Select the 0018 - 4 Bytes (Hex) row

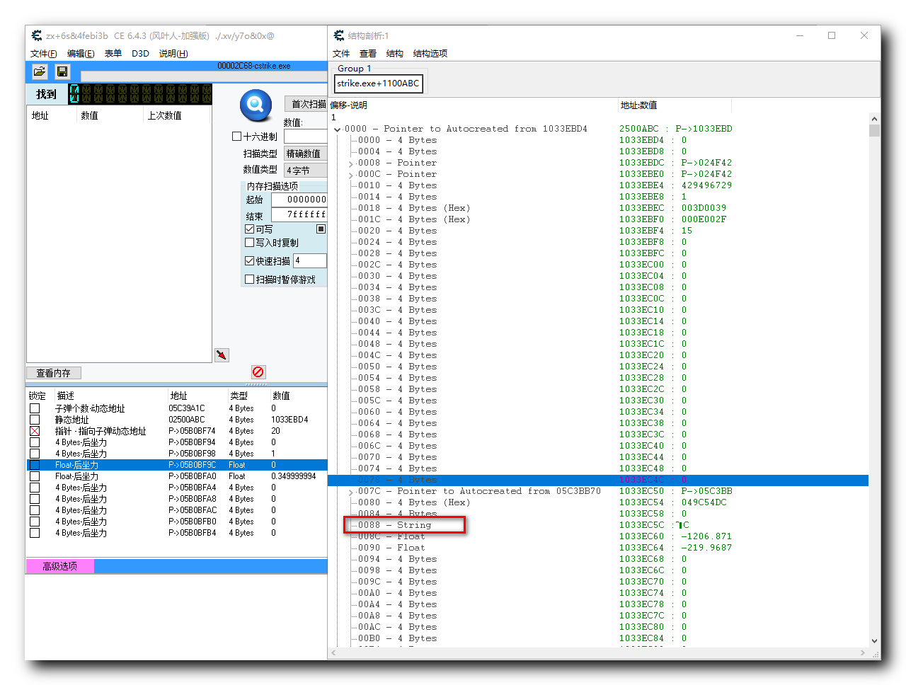[414, 208]
